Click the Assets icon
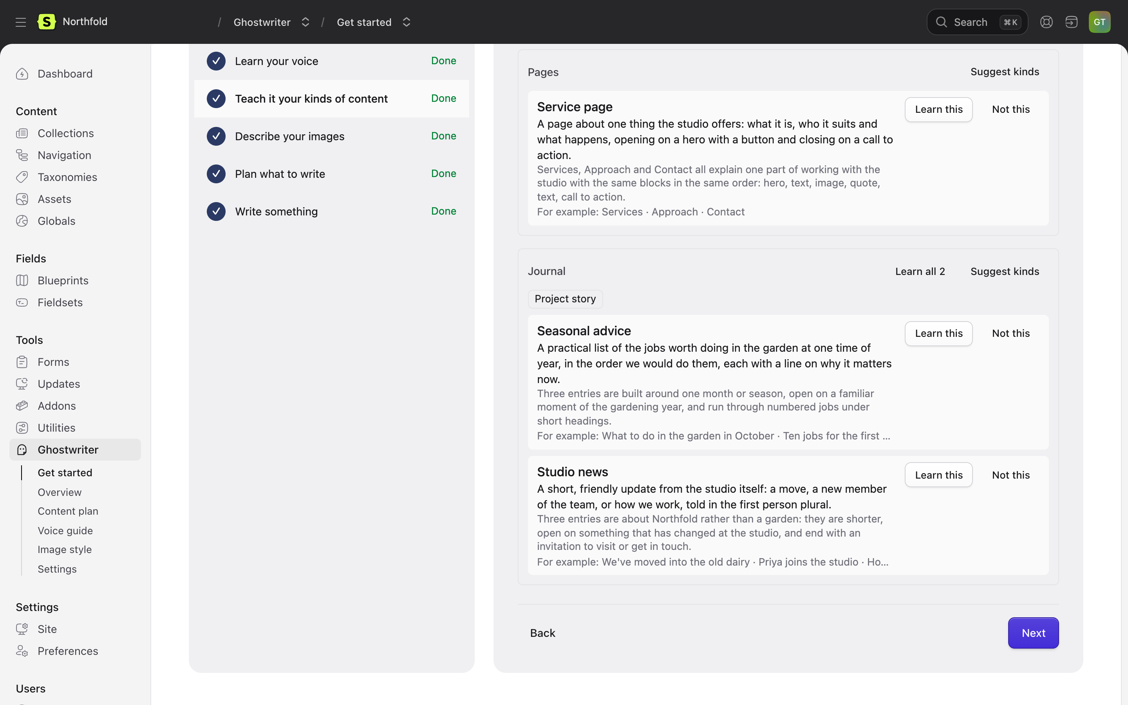This screenshot has height=705, width=1128. tap(22, 199)
